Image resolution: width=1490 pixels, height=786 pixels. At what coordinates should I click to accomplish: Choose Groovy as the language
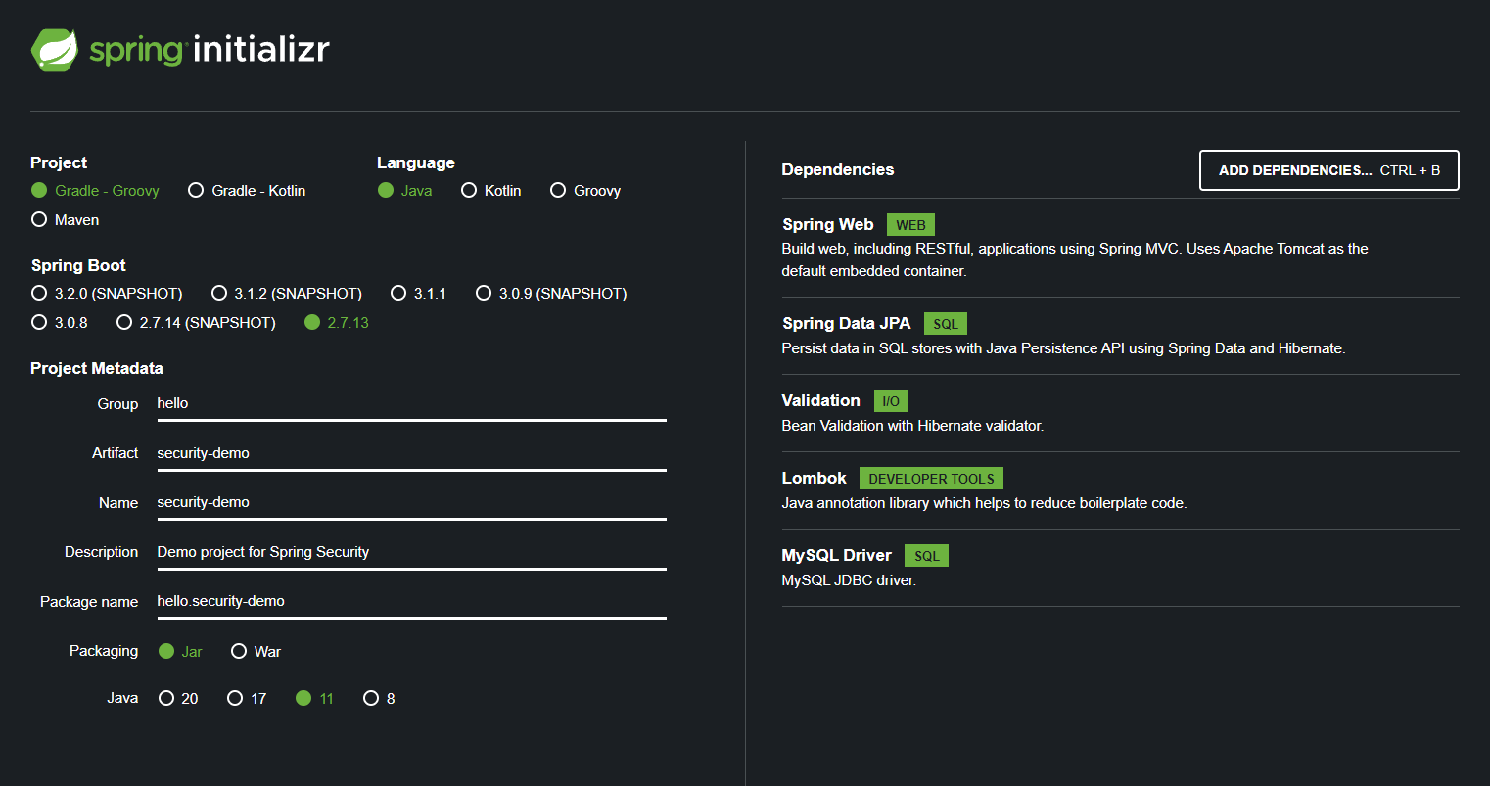click(585, 191)
